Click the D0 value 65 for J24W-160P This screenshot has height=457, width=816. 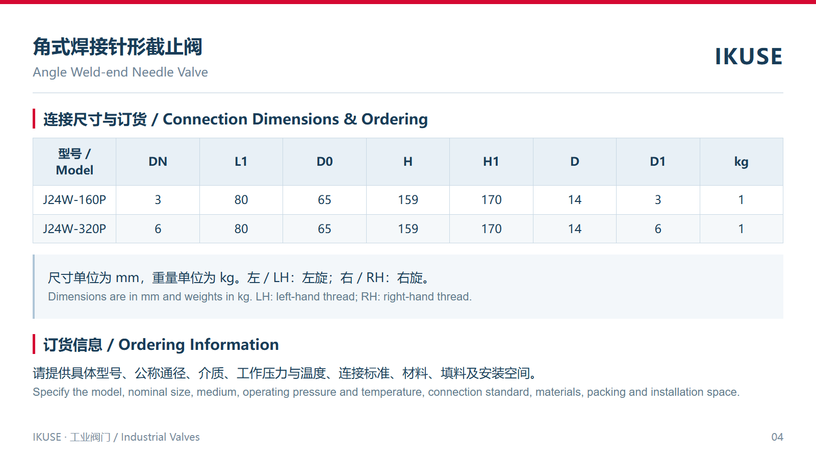point(324,200)
